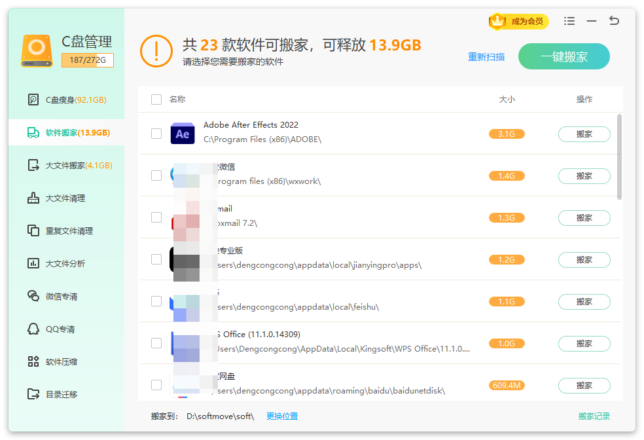Image resolution: width=644 pixels, height=440 pixels.
Task: Click the 微信专清 sidebar label
Action: tap(62, 296)
